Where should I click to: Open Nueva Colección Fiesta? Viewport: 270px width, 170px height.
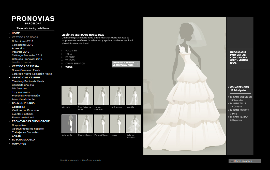click(x=26, y=70)
